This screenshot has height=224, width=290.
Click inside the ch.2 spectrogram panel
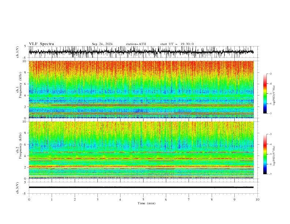coord(141,150)
